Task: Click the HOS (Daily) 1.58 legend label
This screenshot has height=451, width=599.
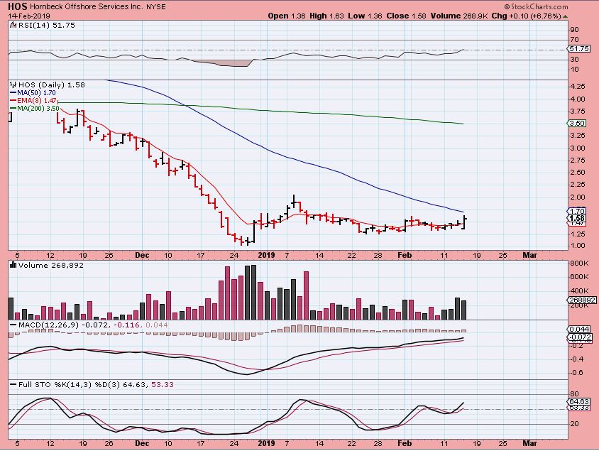Action: tap(52, 85)
